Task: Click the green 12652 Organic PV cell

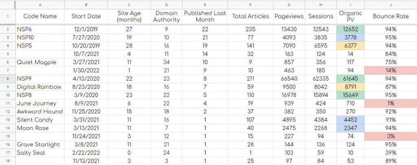Action: (x=351, y=29)
